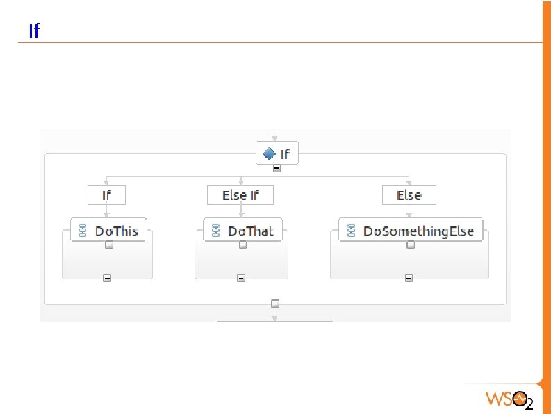Click the sequence icon beside DoSomethingElse
This screenshot has height=414, width=551.
352,231
